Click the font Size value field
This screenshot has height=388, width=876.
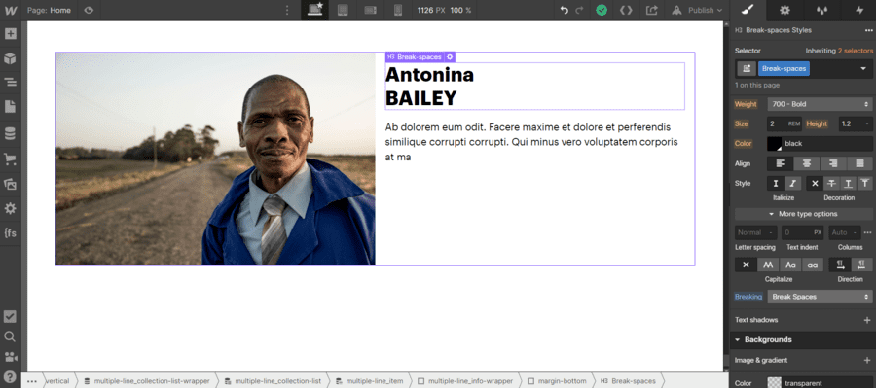click(776, 123)
